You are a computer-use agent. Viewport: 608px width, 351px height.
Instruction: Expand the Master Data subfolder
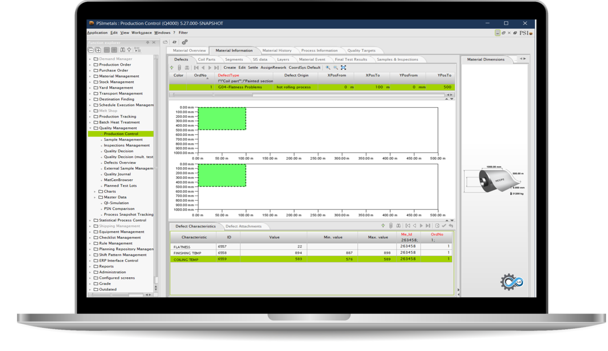click(95, 198)
